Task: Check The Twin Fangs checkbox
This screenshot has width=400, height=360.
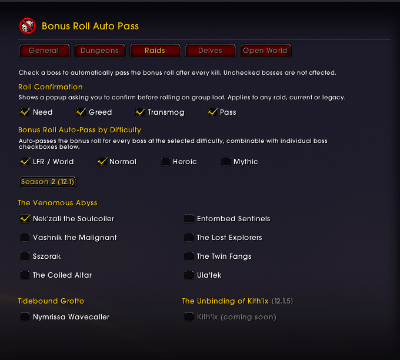Action: tap(189, 256)
